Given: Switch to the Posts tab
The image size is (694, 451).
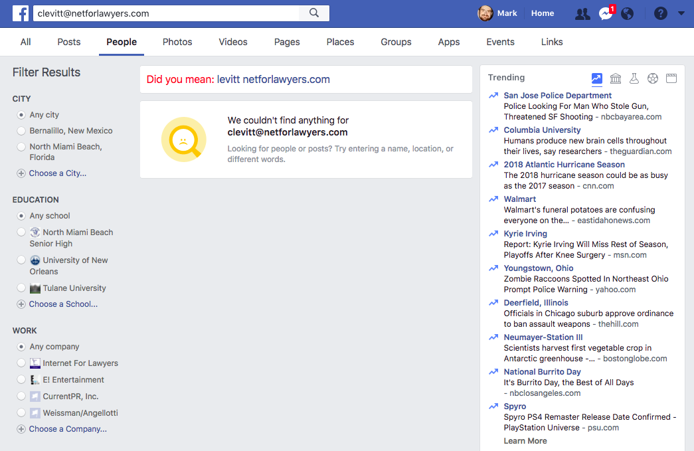Looking at the screenshot, I should (x=68, y=42).
